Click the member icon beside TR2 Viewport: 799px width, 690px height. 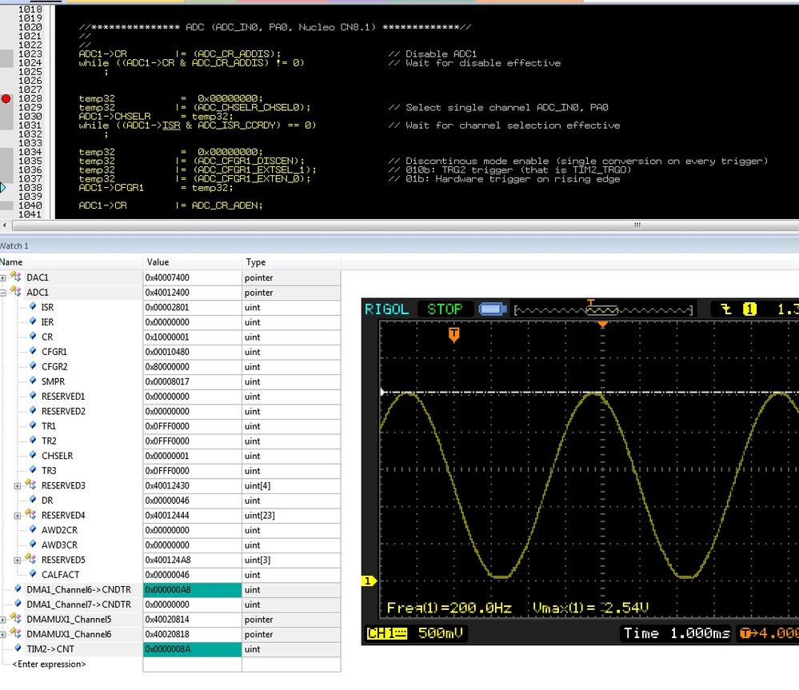[33, 441]
